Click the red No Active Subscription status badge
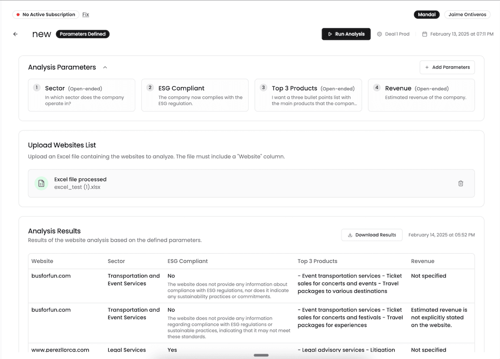 click(45, 15)
